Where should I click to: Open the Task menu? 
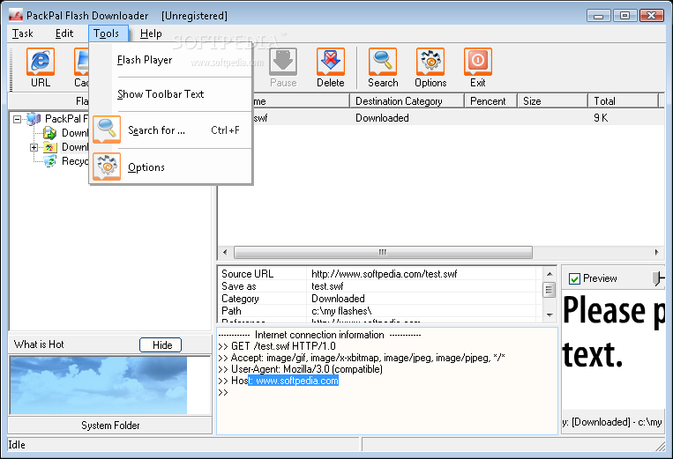point(23,33)
